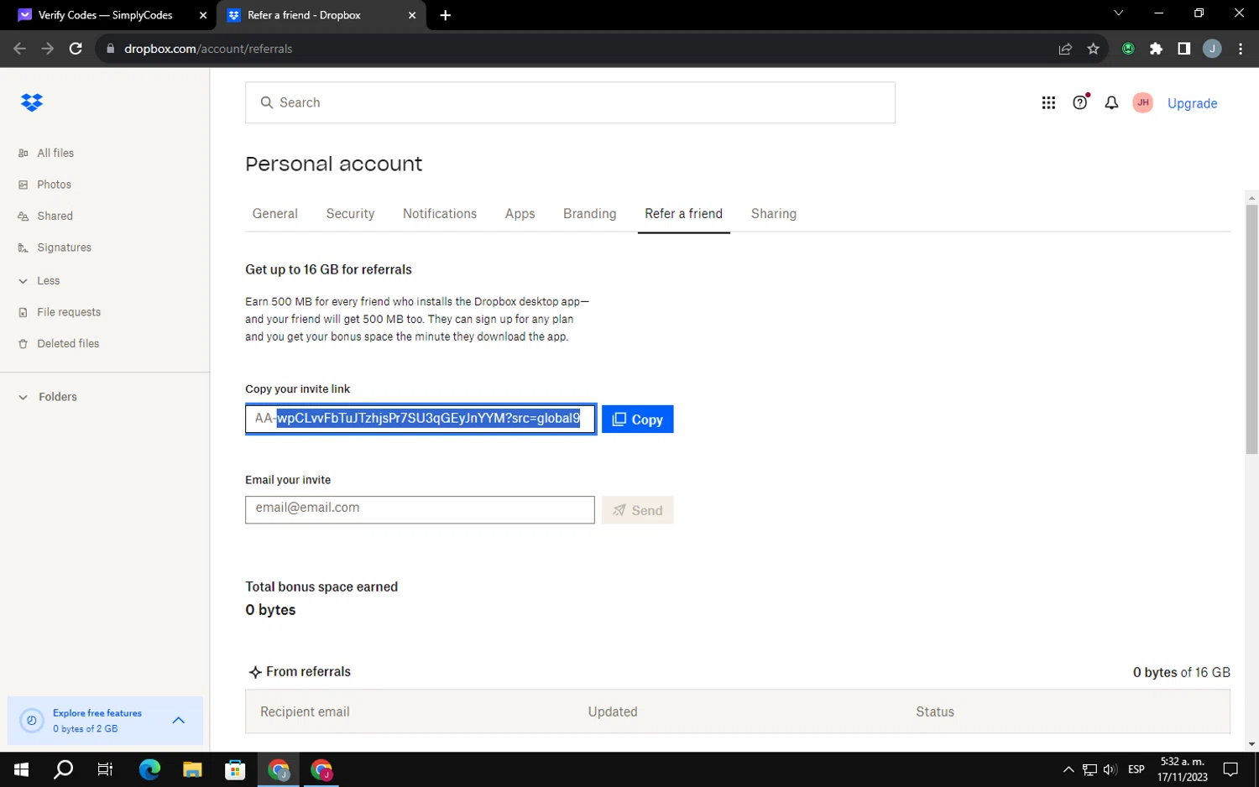Click the Recipient email column header

click(305, 711)
